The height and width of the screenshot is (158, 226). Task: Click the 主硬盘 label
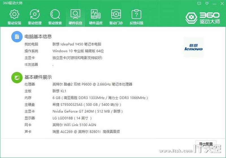tap(30, 104)
